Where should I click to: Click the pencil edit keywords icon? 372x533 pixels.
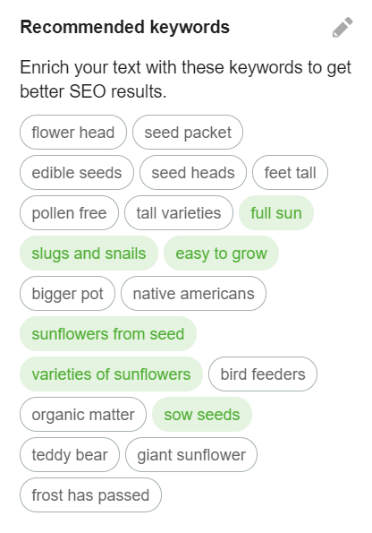click(x=342, y=27)
